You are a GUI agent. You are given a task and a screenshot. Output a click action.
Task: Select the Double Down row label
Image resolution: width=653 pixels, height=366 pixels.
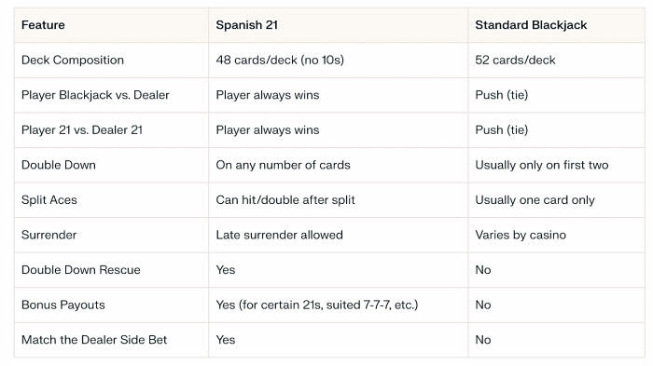pyautogui.click(x=58, y=165)
